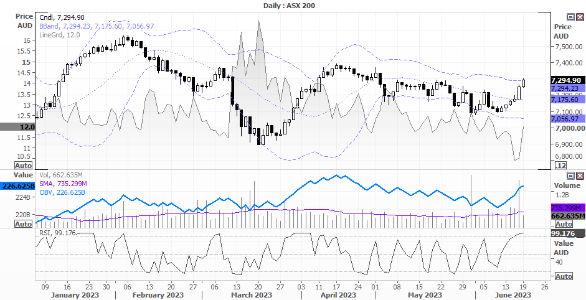Image resolution: width=586 pixels, height=300 pixels.
Task: Click the black 7,294.90 last price tag
Action: [x=568, y=80]
